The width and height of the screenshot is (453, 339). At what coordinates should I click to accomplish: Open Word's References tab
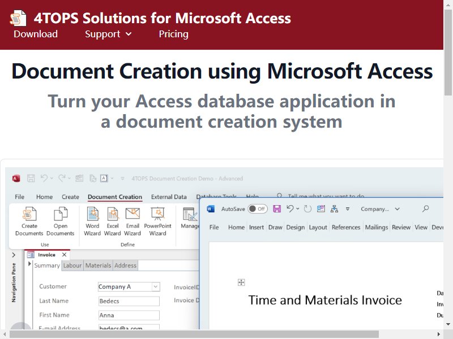coord(346,228)
